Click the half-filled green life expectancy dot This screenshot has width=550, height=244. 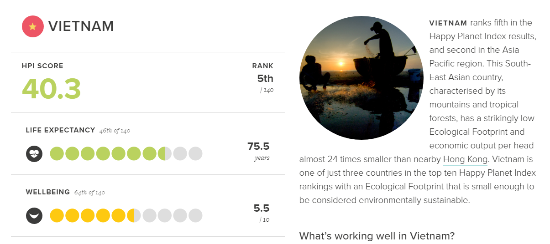(x=165, y=153)
